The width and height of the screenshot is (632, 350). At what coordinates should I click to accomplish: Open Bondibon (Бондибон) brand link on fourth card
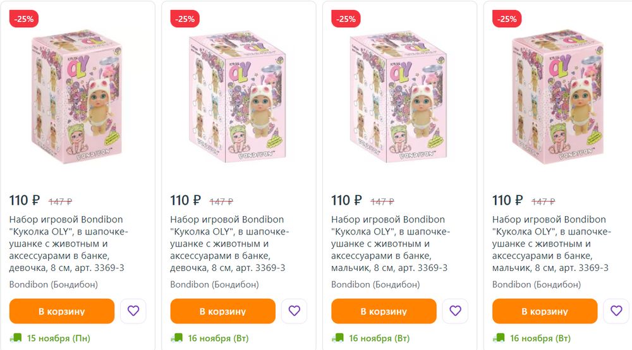coord(537,284)
